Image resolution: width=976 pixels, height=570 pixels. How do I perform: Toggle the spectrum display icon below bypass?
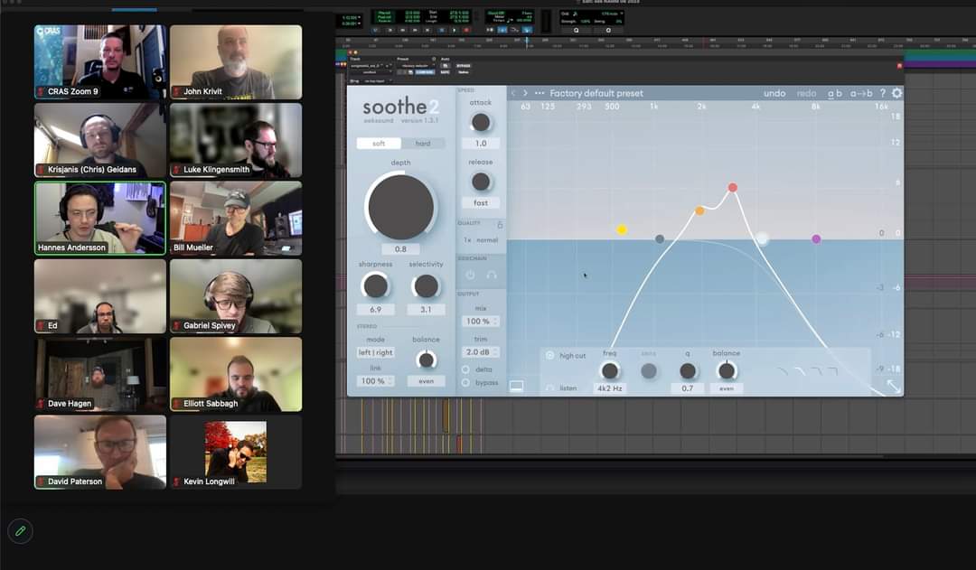516,386
